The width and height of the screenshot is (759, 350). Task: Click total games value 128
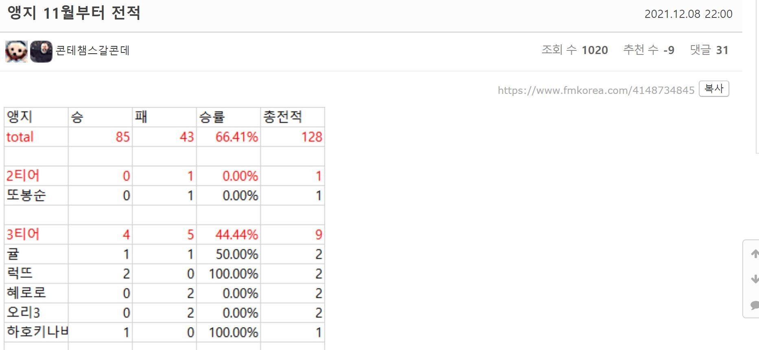point(293,137)
